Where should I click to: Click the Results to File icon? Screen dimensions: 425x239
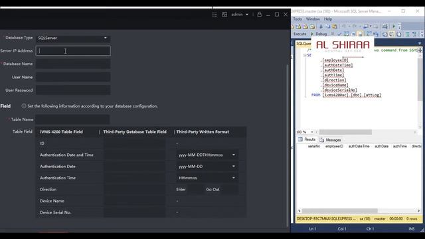tap(399, 34)
